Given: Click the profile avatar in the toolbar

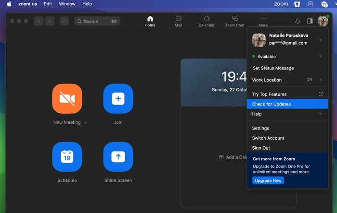Looking at the screenshot, I should [x=323, y=21].
